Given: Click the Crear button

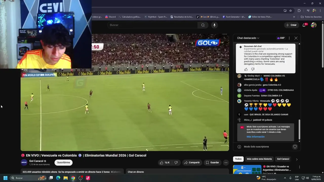Looking at the screenshot, I should [x=291, y=25].
